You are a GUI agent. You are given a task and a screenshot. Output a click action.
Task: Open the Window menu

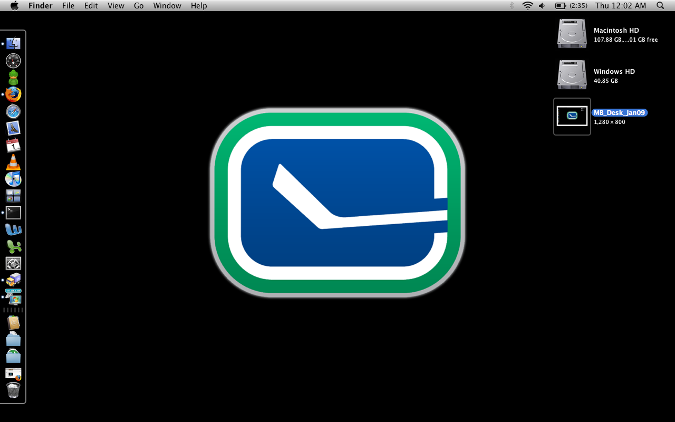[x=167, y=5]
